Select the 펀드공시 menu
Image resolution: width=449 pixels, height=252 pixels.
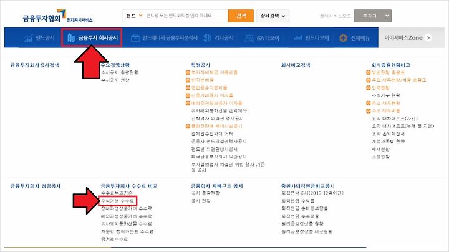coord(45,37)
